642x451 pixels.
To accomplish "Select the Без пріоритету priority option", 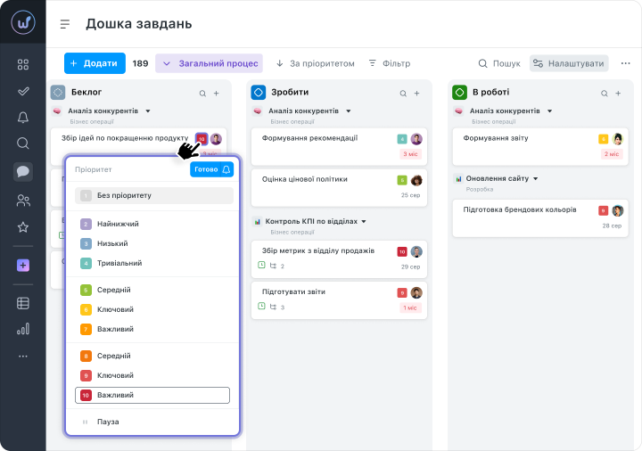I will point(152,195).
